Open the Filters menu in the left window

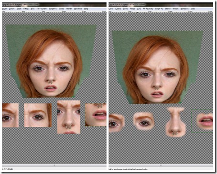pos(26,9)
